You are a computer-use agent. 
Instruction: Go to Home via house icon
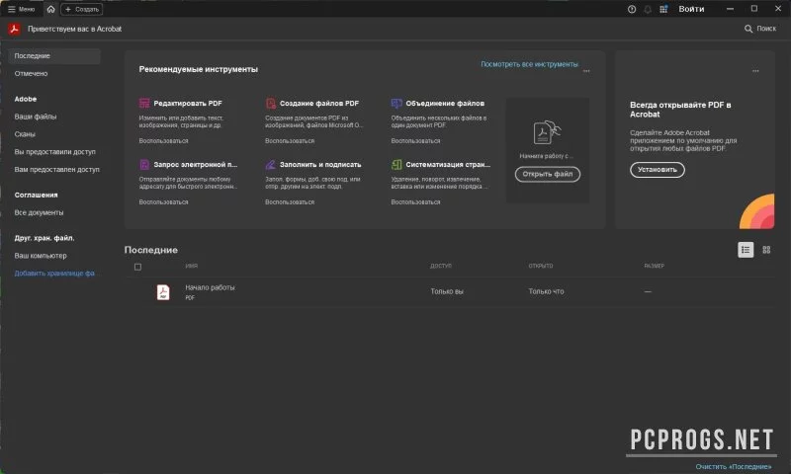click(51, 9)
